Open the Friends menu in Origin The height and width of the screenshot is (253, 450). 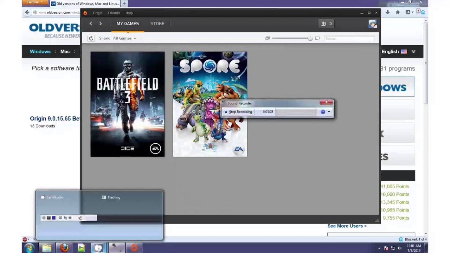click(114, 13)
